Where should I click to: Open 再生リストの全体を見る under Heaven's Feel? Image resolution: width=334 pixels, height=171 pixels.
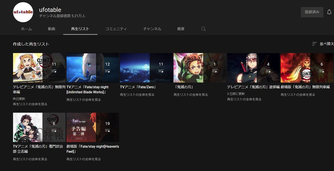tap(84, 159)
